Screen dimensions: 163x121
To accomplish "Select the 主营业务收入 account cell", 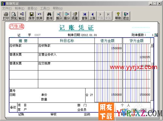I will coord(66,57).
